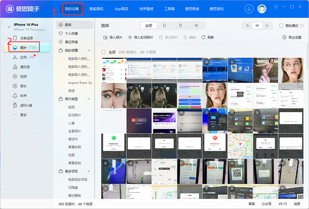Click the 我的相簿 folder icon
The image size is (309, 209).
point(61,50)
